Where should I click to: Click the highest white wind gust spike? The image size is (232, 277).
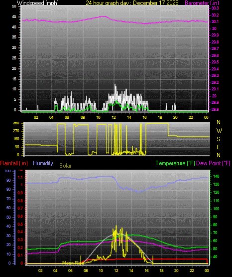pyautogui.click(x=115, y=85)
